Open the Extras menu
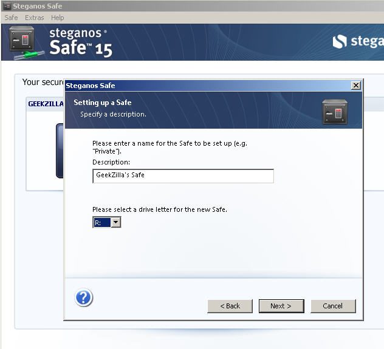Image resolution: width=384 pixels, height=349 pixels. (x=34, y=18)
